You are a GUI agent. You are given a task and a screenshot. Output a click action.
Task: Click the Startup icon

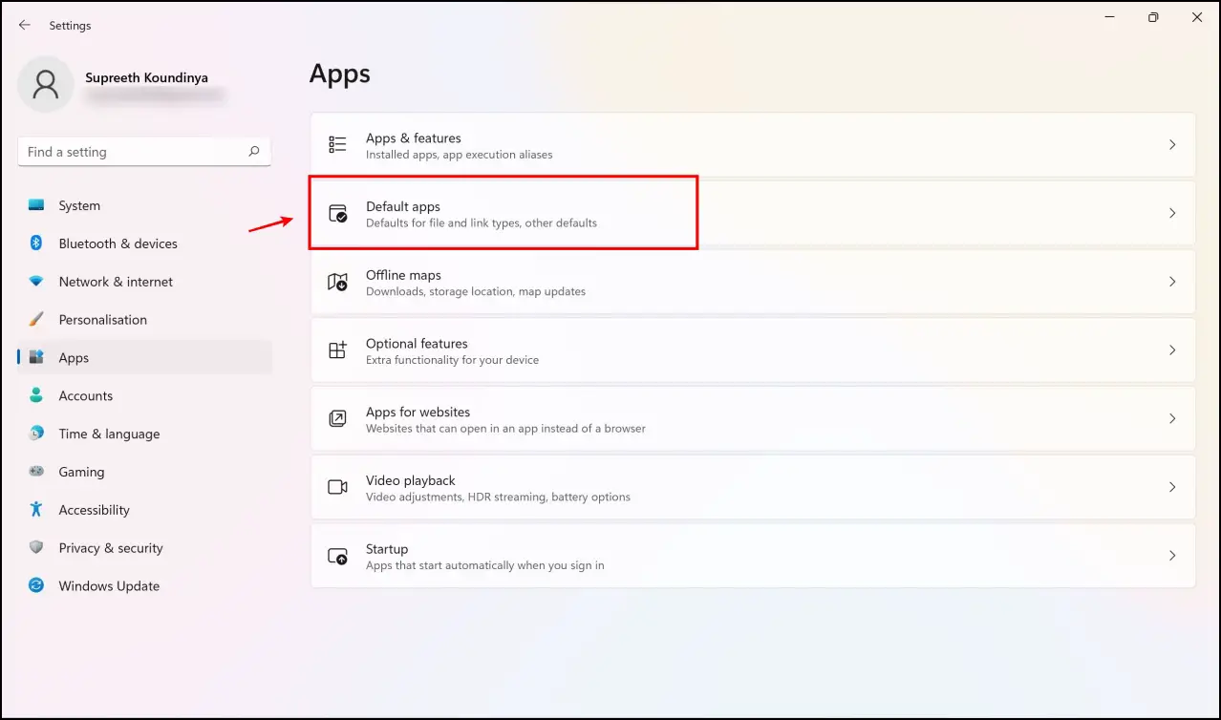coord(337,556)
